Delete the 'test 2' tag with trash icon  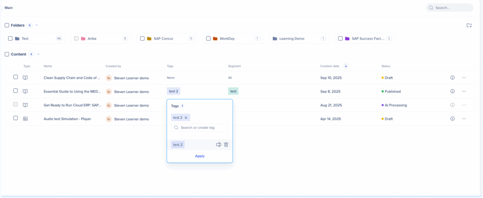point(226,145)
